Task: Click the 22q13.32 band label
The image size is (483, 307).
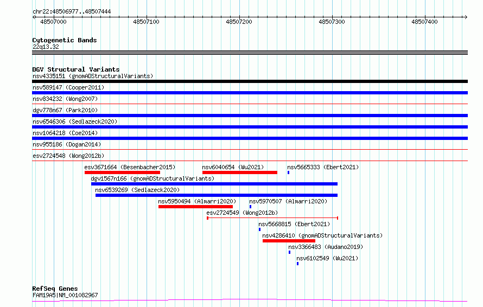Action: pos(46,47)
